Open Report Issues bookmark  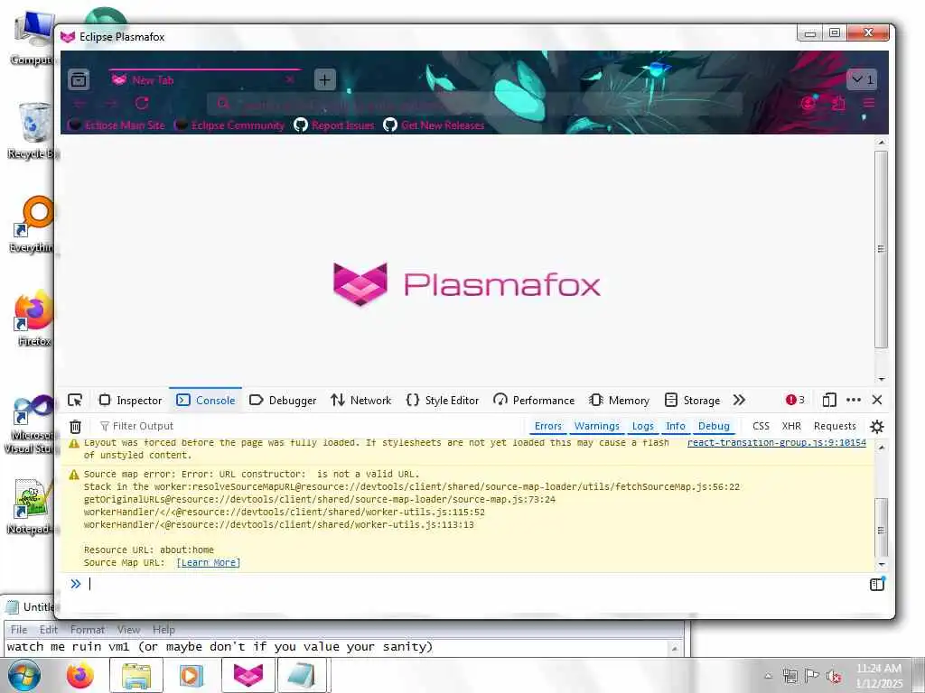334,125
